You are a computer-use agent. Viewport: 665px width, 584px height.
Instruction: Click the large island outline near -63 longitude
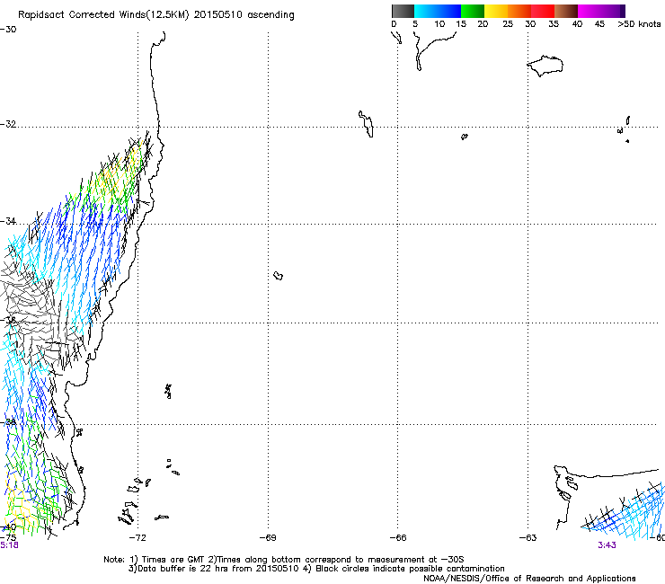tap(545, 66)
